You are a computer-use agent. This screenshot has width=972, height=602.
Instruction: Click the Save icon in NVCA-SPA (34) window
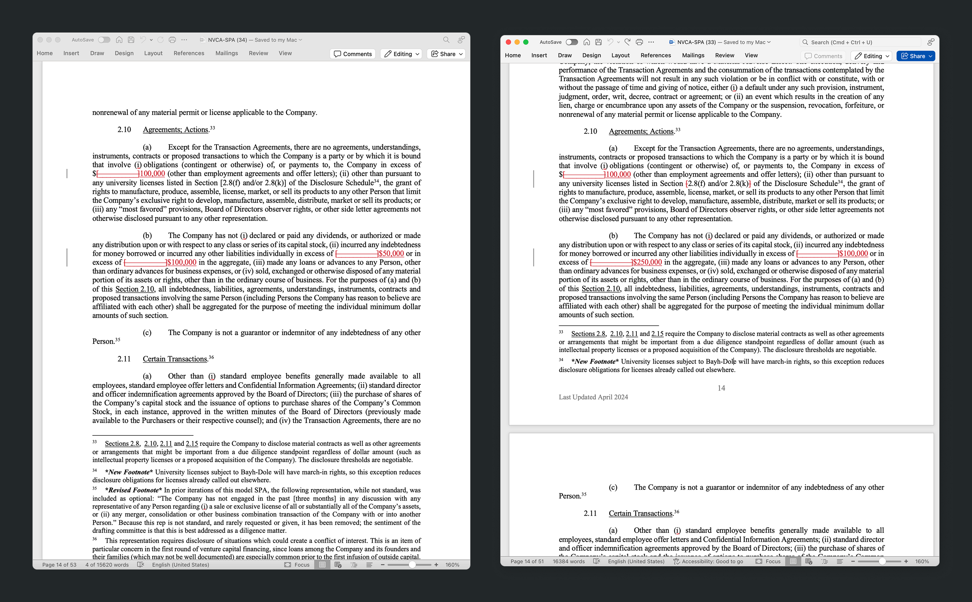click(x=131, y=40)
